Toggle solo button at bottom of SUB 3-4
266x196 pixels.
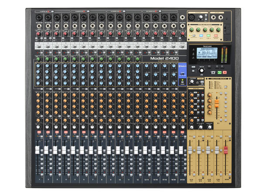click(203, 175)
